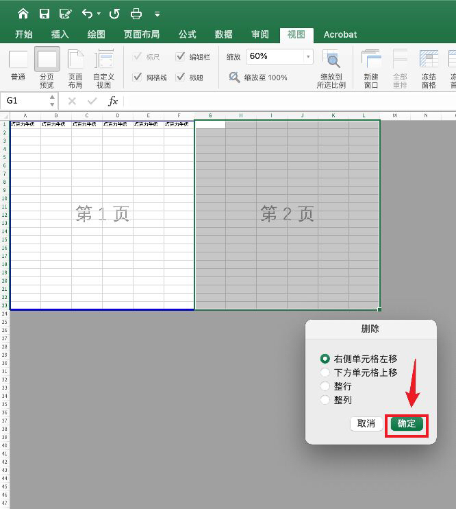Click the Name Box stepper arrows

click(x=52, y=101)
